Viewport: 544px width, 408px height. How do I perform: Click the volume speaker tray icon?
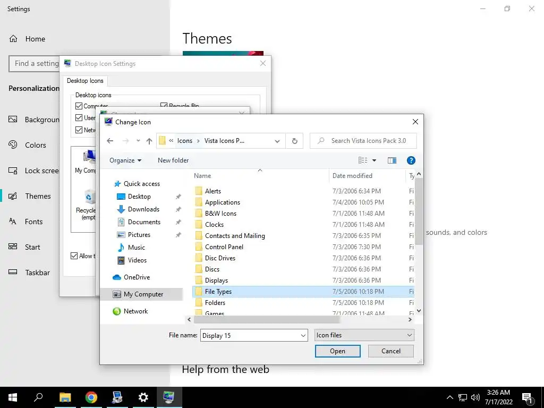click(x=475, y=397)
